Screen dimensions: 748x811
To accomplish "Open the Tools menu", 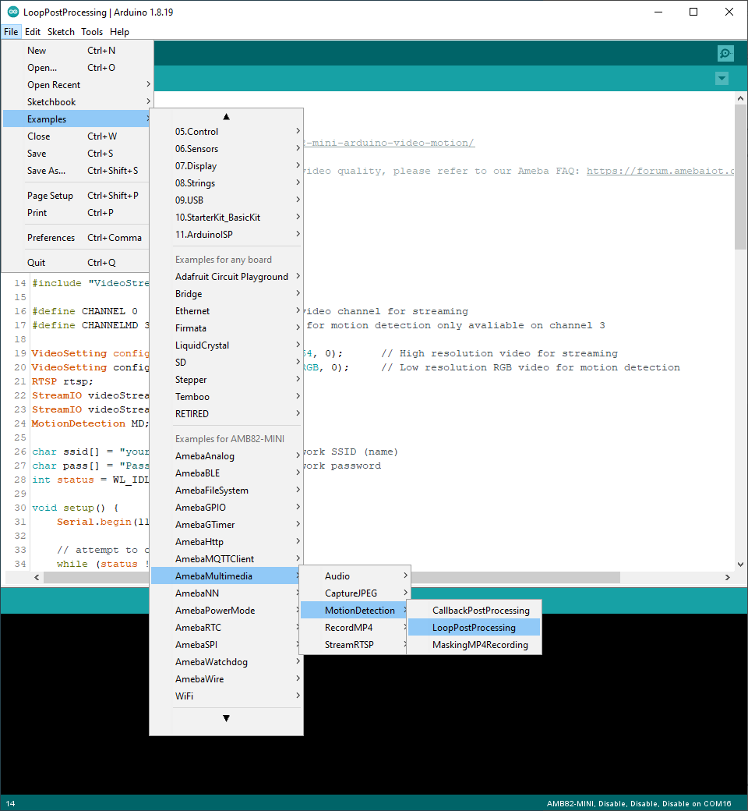I will (x=92, y=31).
